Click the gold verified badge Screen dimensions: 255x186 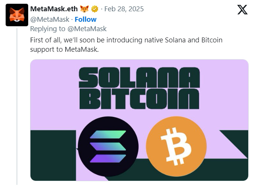(96, 9)
